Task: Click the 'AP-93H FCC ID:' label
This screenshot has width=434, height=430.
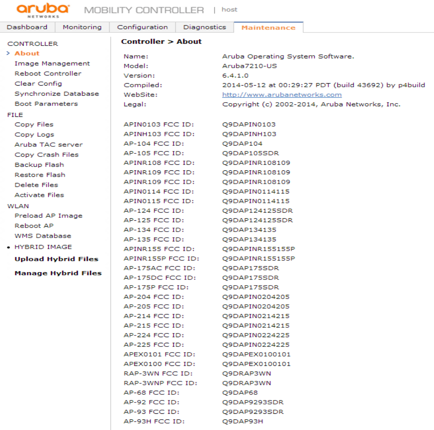Action: 154,421
